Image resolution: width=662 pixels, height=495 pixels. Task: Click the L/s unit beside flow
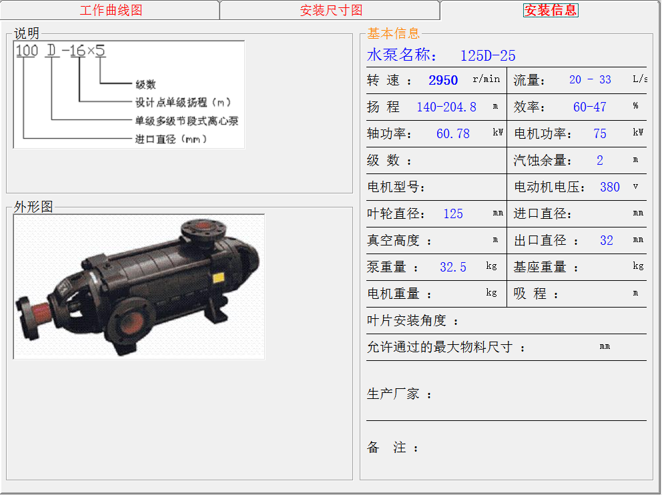point(639,79)
